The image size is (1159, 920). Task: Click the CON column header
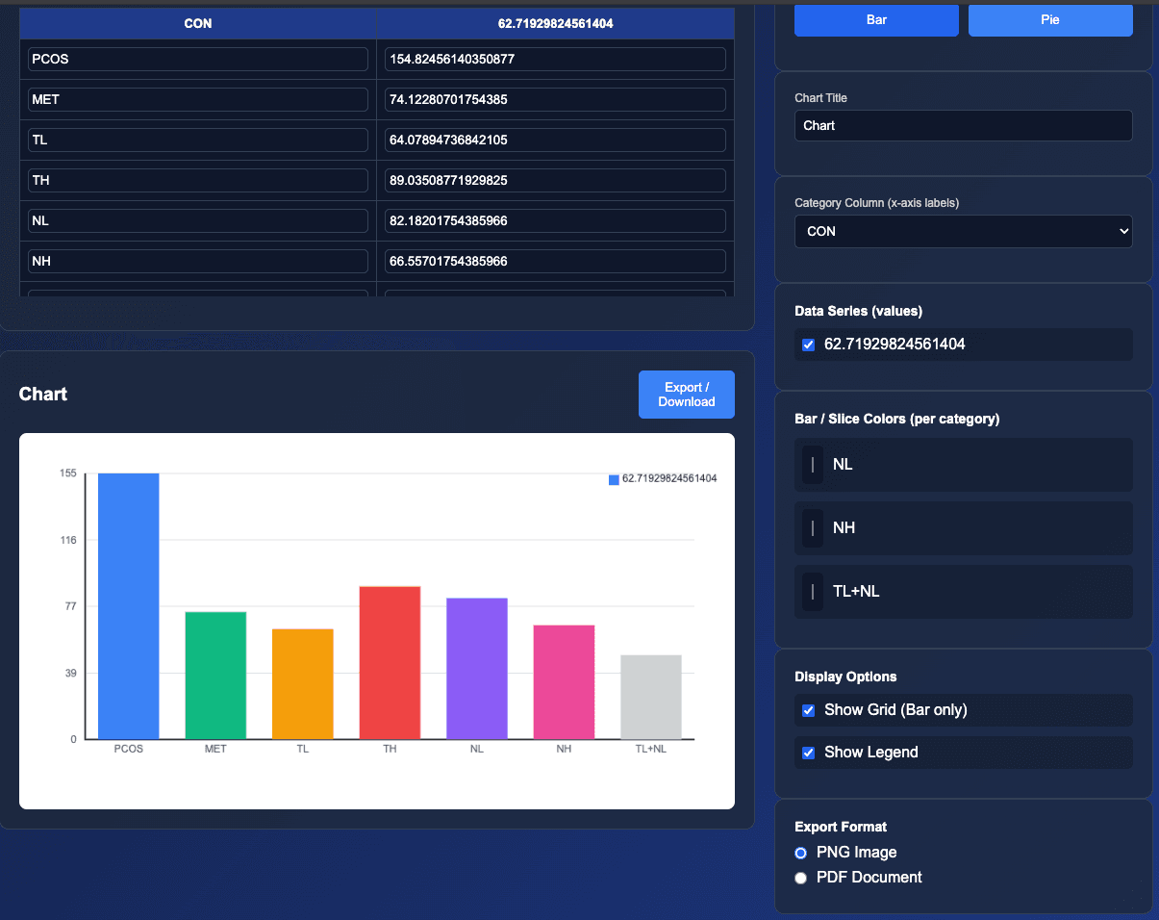197,23
